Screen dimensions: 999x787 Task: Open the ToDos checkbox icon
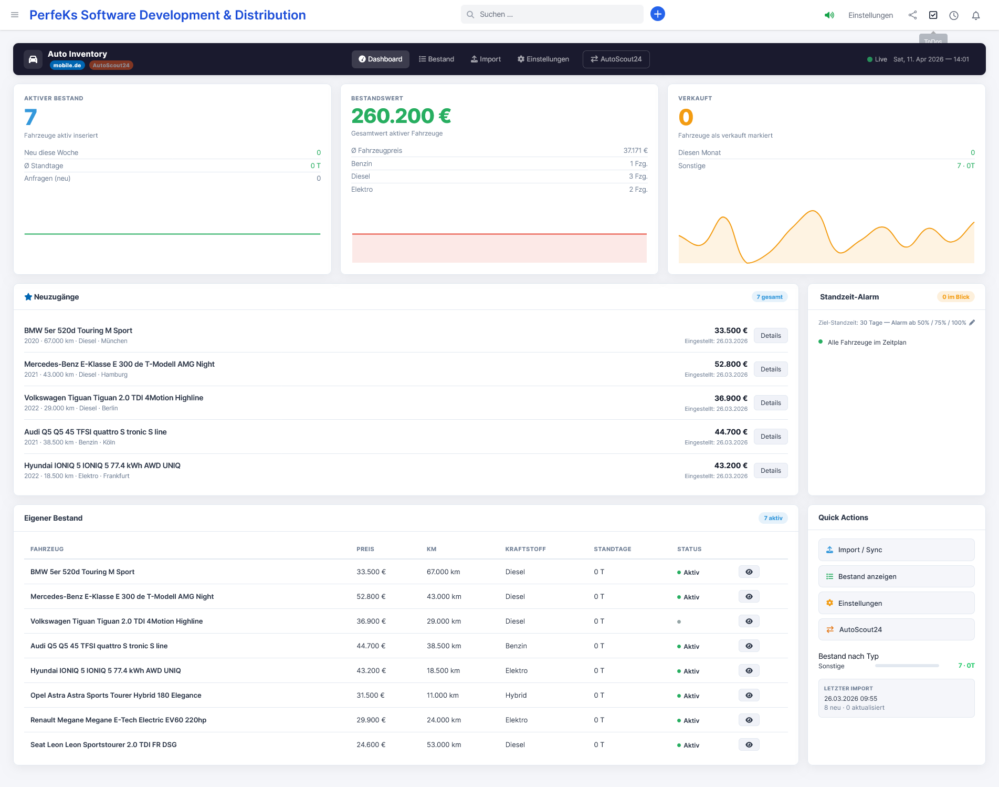pyautogui.click(x=933, y=15)
